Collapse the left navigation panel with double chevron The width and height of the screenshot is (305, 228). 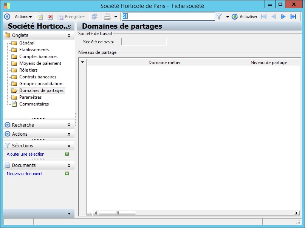[x=69, y=26]
